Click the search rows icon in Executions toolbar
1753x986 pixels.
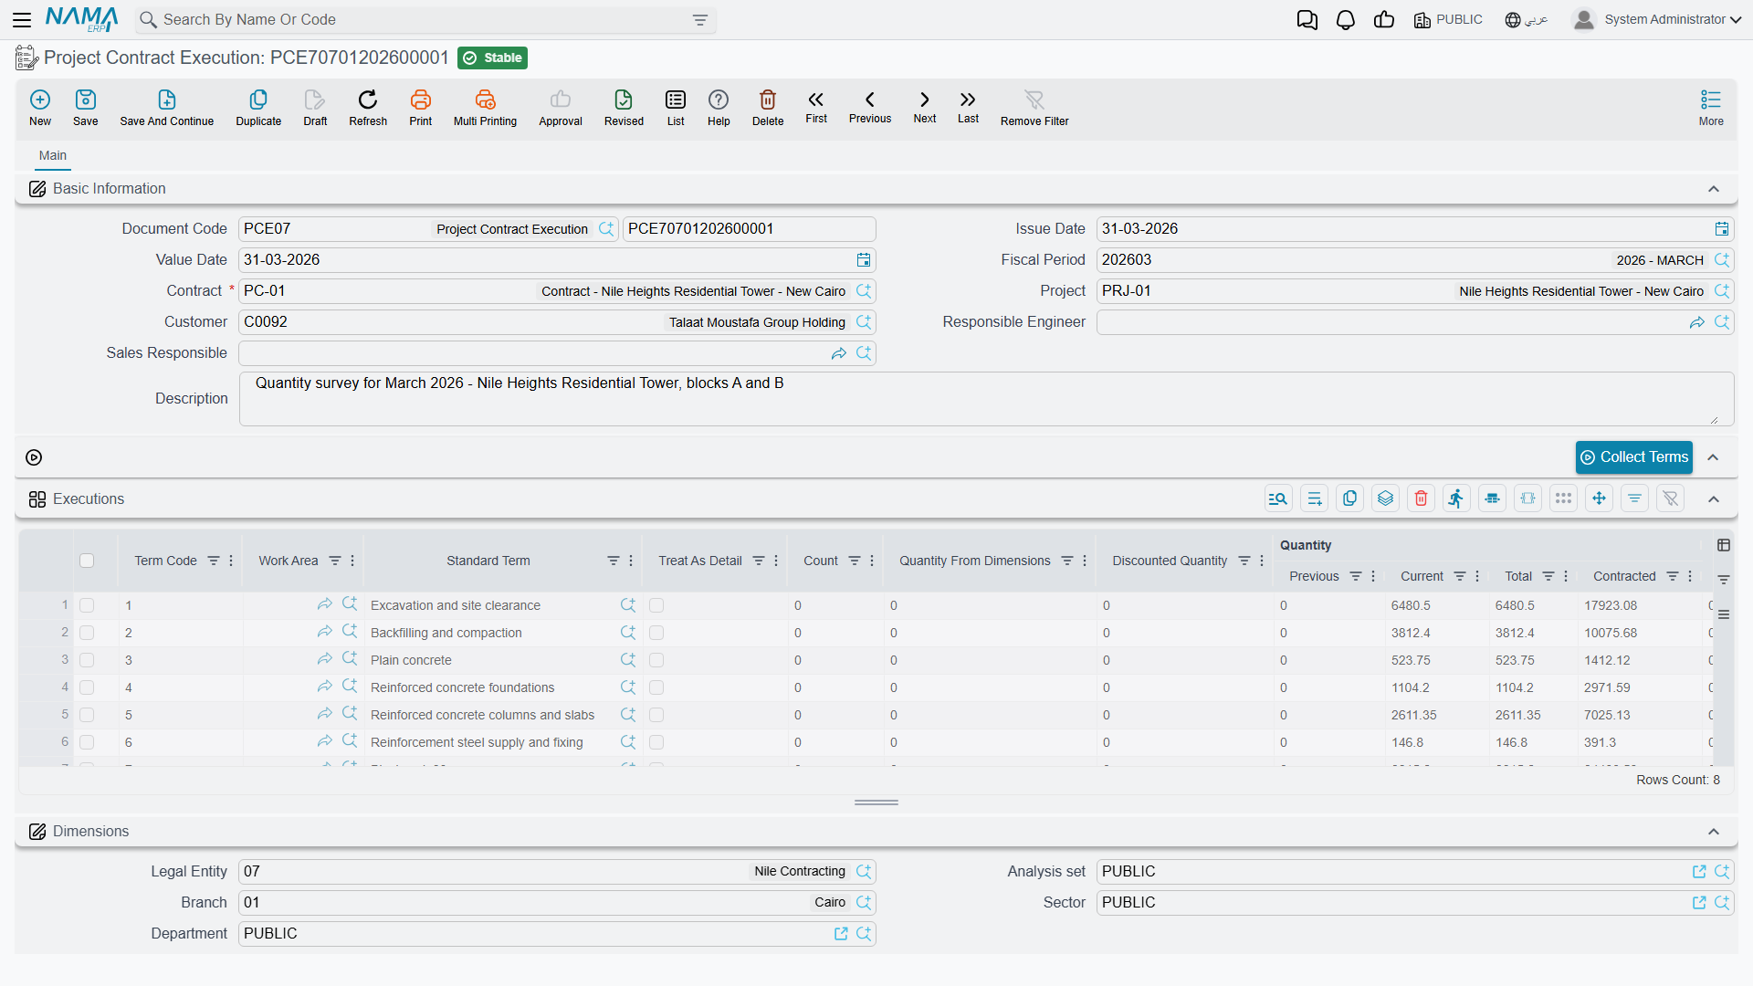point(1278,498)
